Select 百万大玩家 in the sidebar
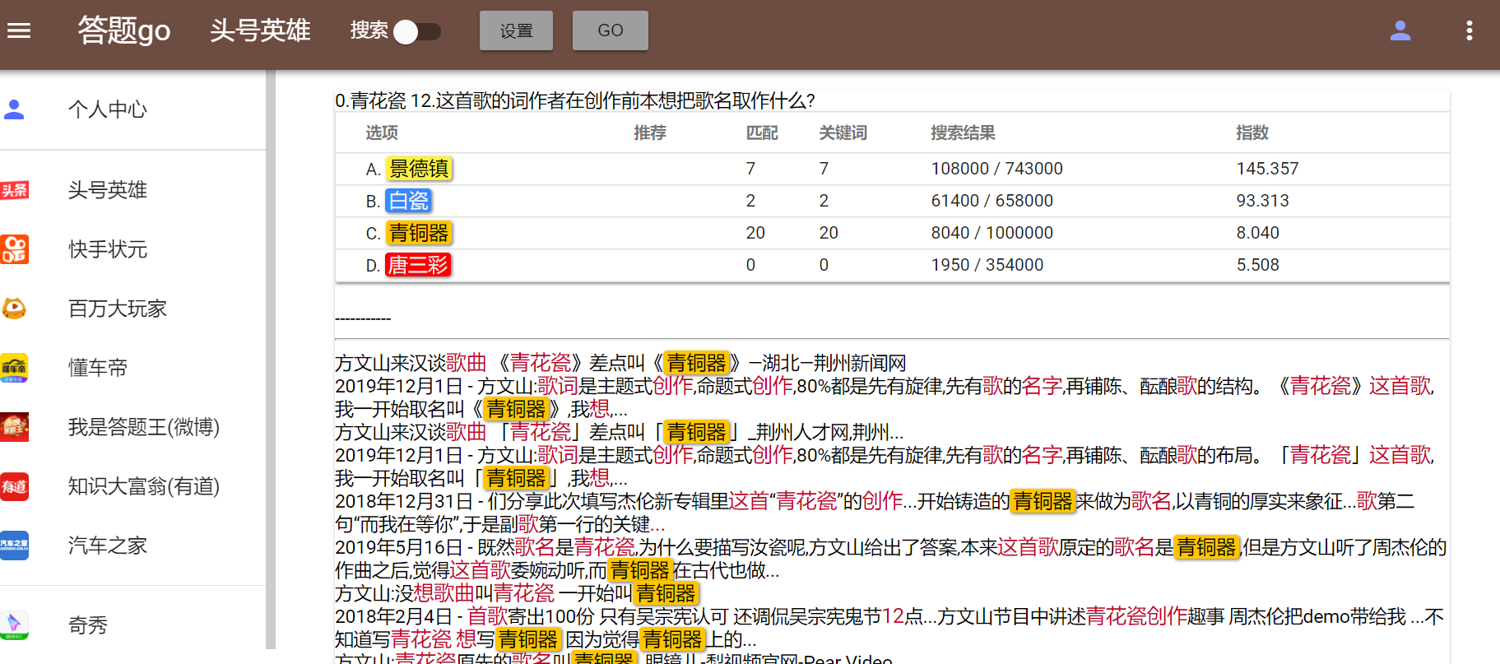1500x664 pixels. coord(118,309)
